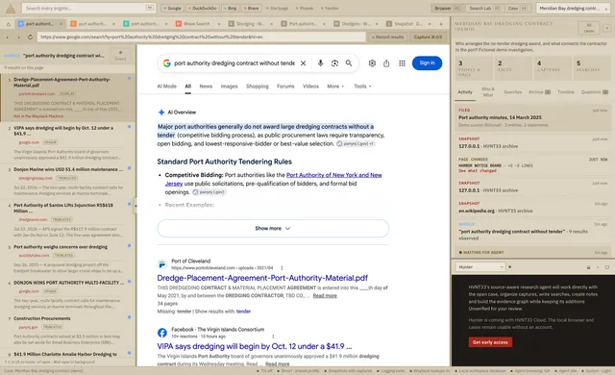
Task: Click the Saved star in results sidebar
Action: click(x=120, y=56)
